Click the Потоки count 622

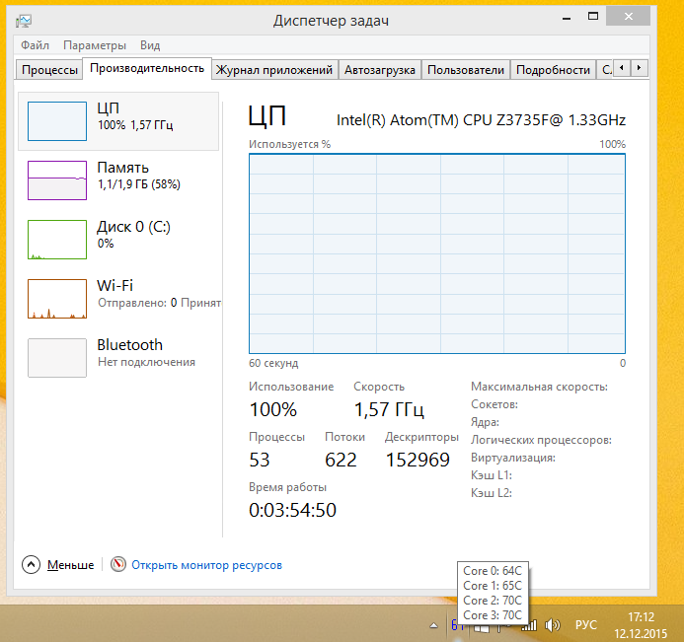(341, 460)
